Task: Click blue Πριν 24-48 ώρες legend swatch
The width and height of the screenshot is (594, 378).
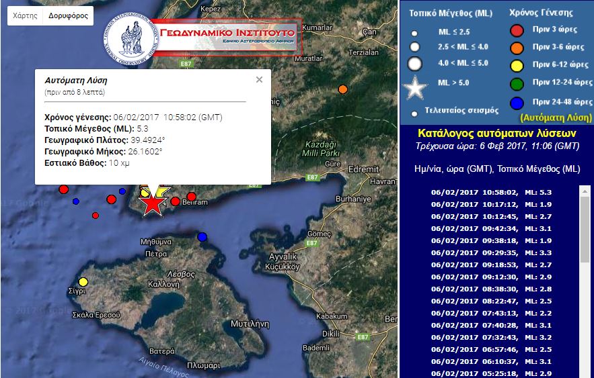Action: point(517,102)
